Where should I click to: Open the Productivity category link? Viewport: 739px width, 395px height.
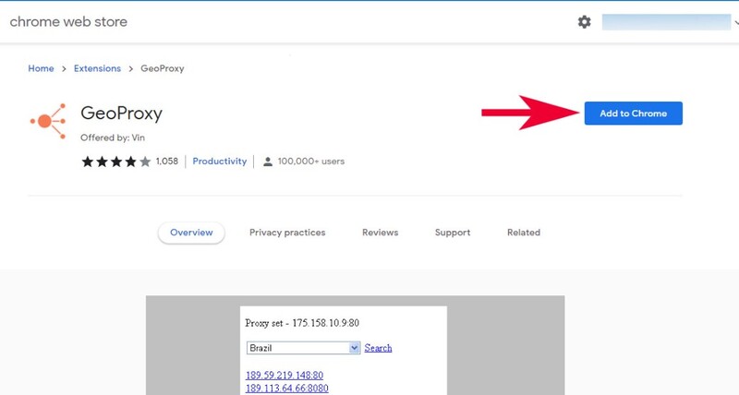pyautogui.click(x=220, y=161)
